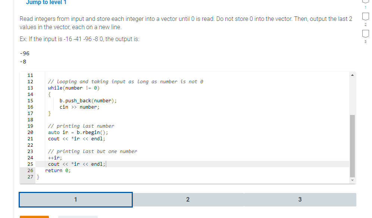Image resolution: width=372 pixels, height=218 pixels.
Task: Click the level 2 progress pennant icon
Action: point(365,16)
